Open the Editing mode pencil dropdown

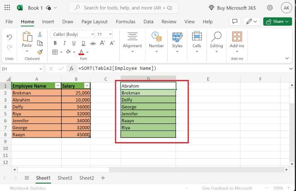click(x=252, y=22)
